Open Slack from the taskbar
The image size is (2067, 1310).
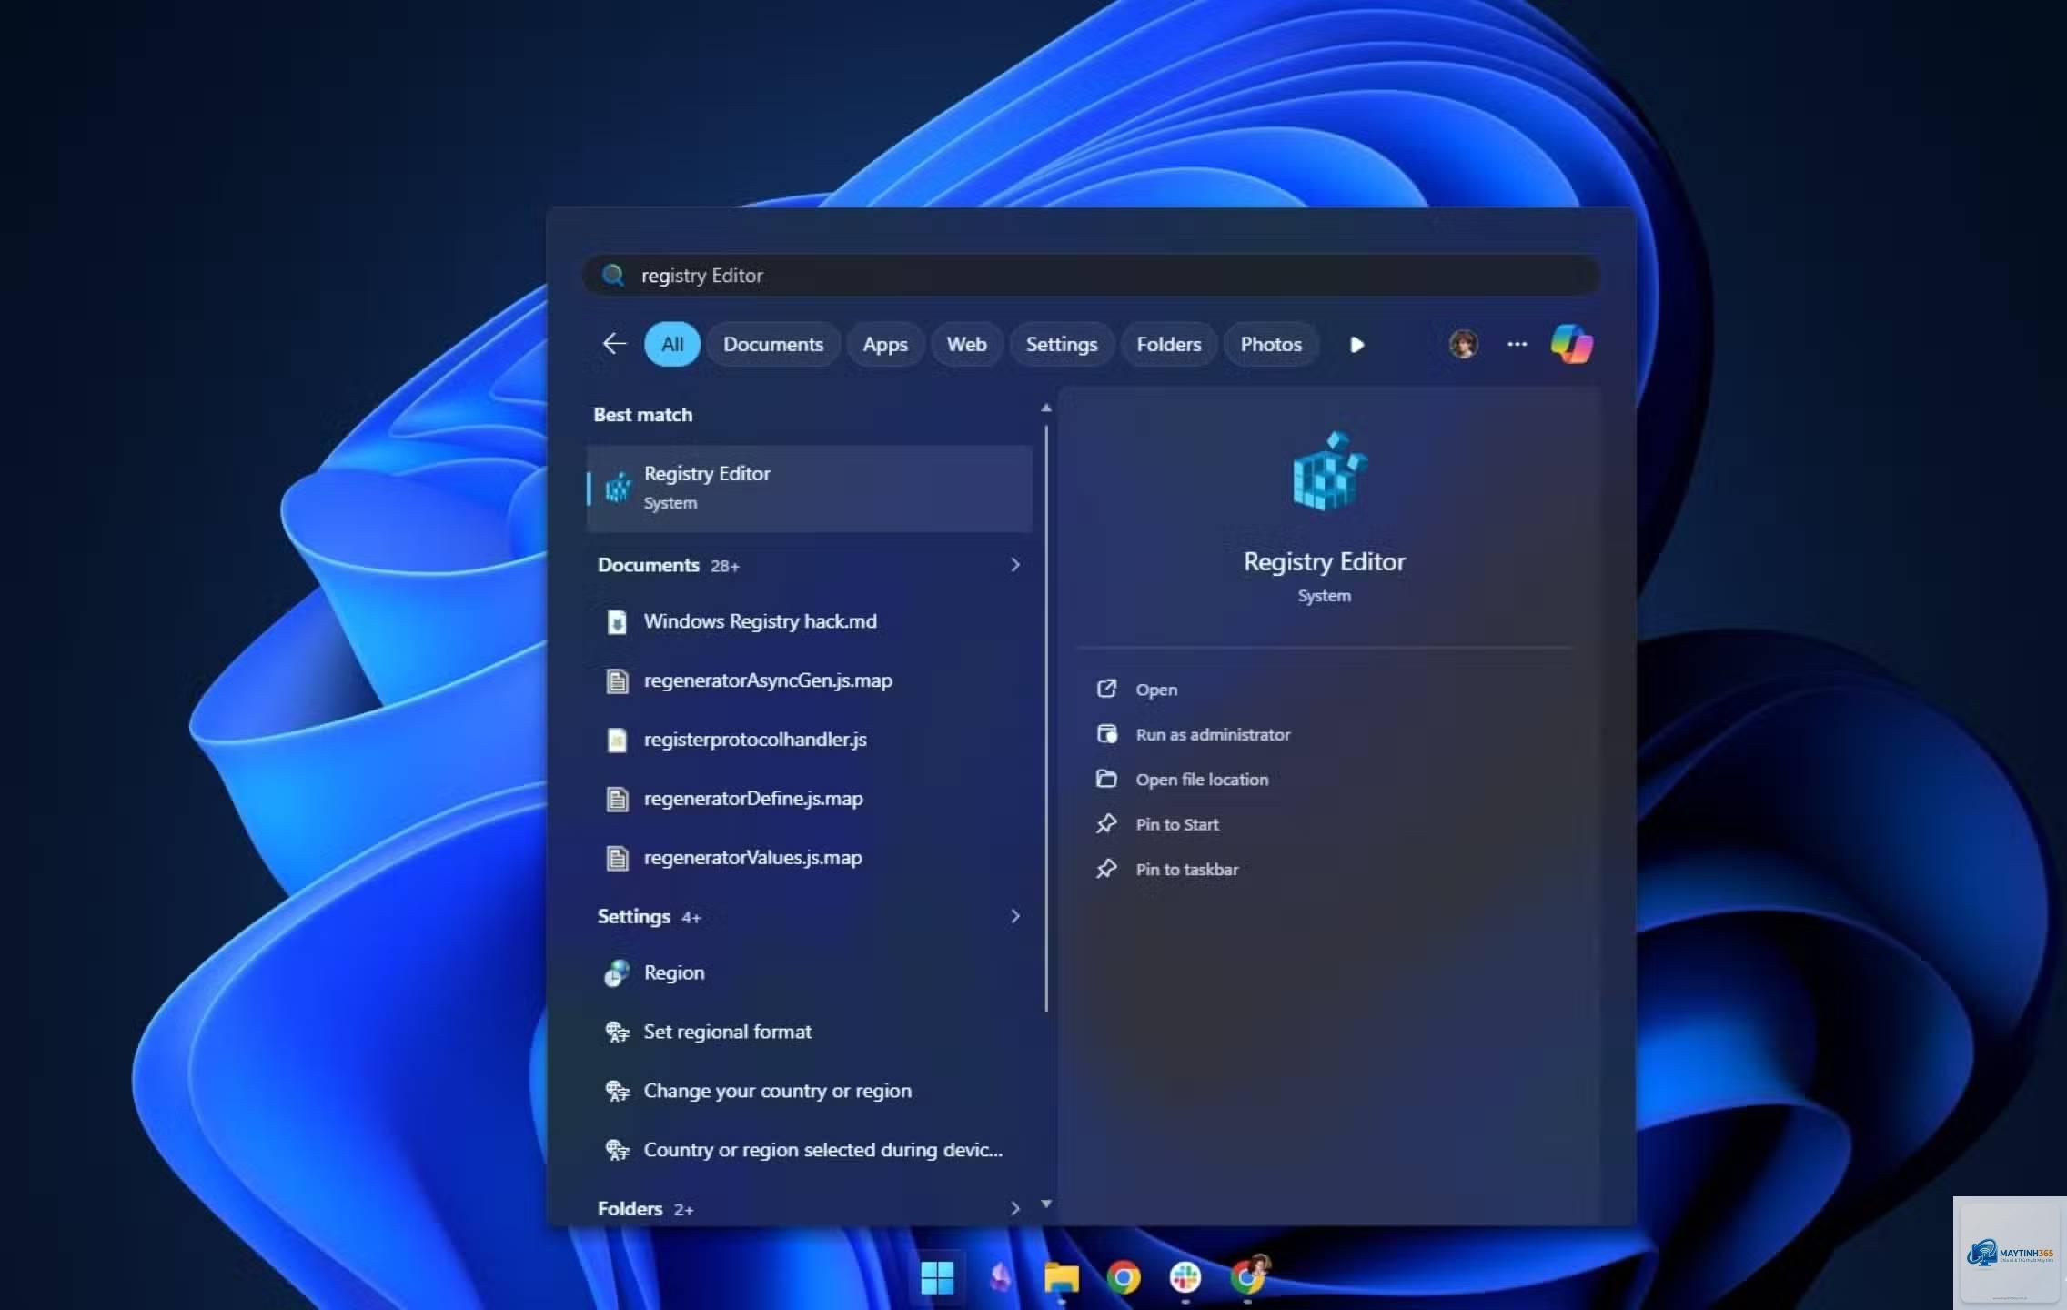(x=1185, y=1277)
